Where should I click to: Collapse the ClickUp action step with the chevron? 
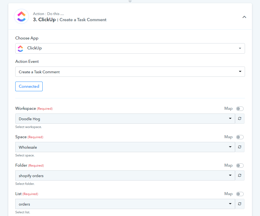click(244, 17)
